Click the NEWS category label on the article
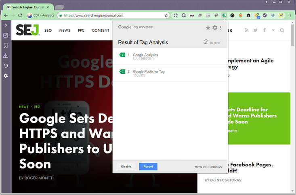The width and height of the screenshot is (296, 195). [x=23, y=106]
